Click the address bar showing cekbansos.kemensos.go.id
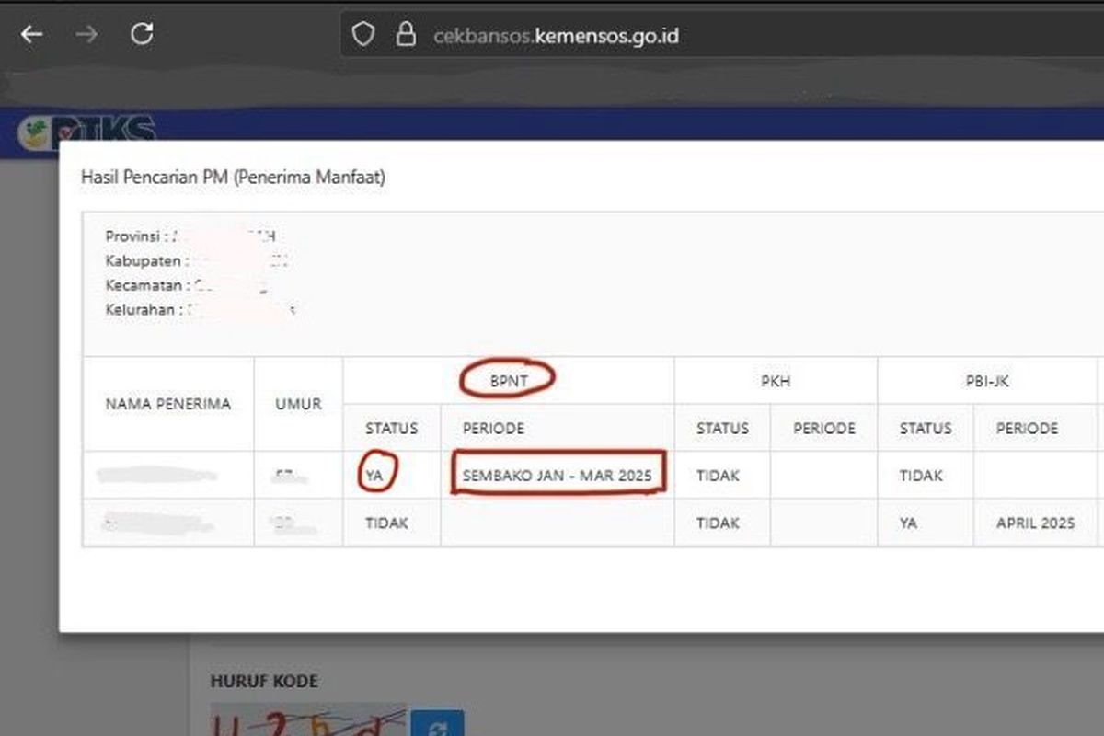Viewport: 1104px width, 736px height. pyautogui.click(x=555, y=35)
